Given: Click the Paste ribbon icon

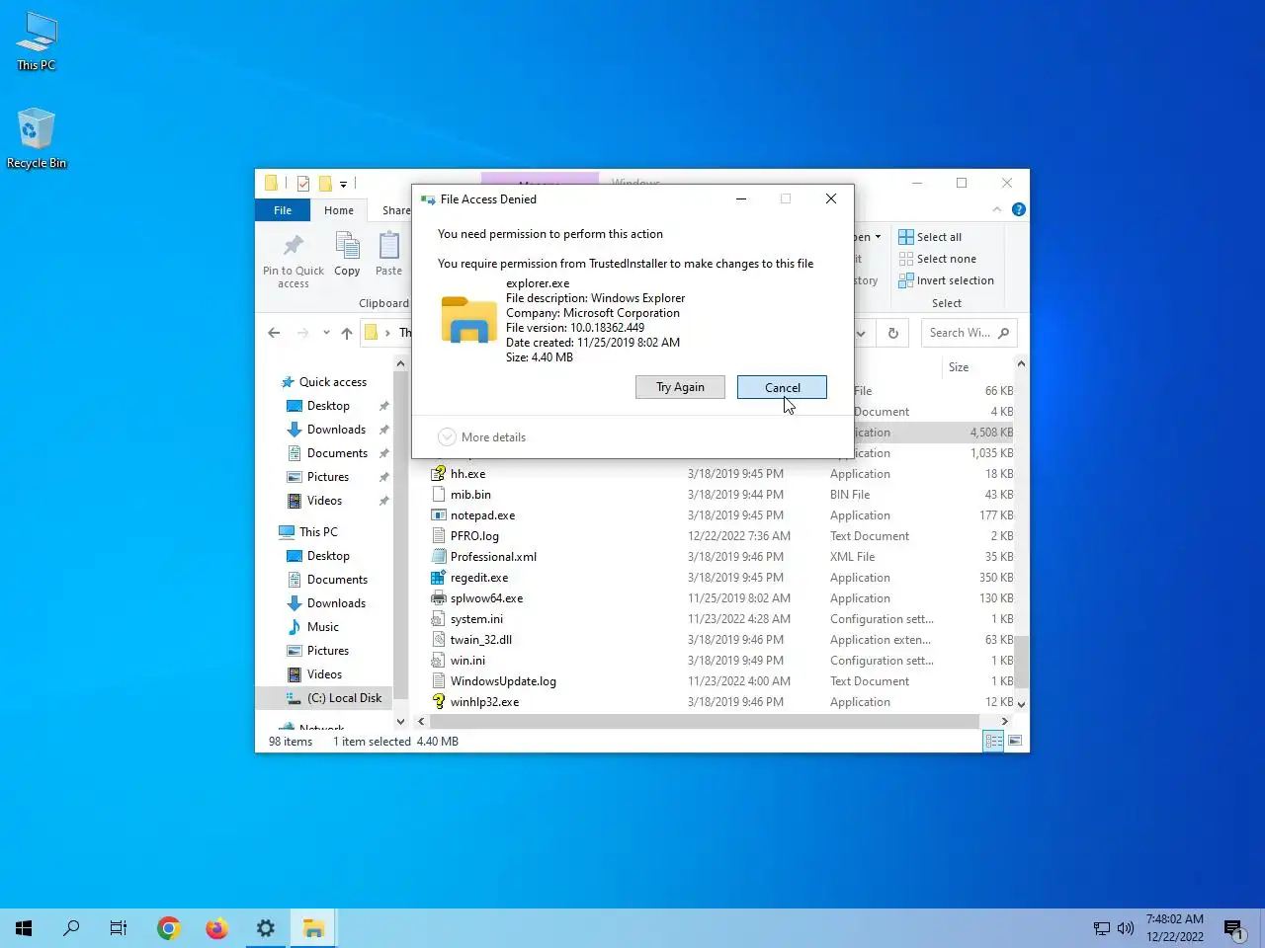Looking at the screenshot, I should (388, 255).
